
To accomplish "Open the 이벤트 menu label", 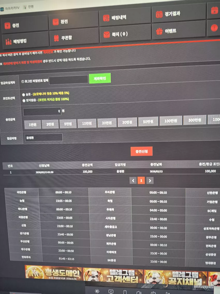I will pos(170,31).
